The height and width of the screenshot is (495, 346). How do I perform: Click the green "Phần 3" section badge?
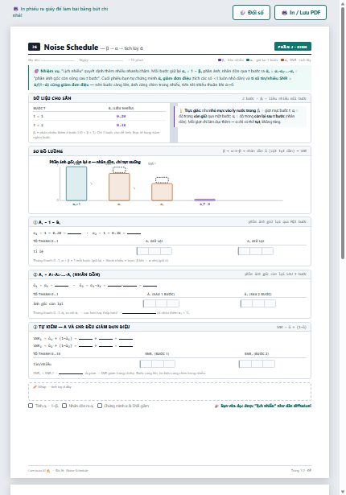293,47
